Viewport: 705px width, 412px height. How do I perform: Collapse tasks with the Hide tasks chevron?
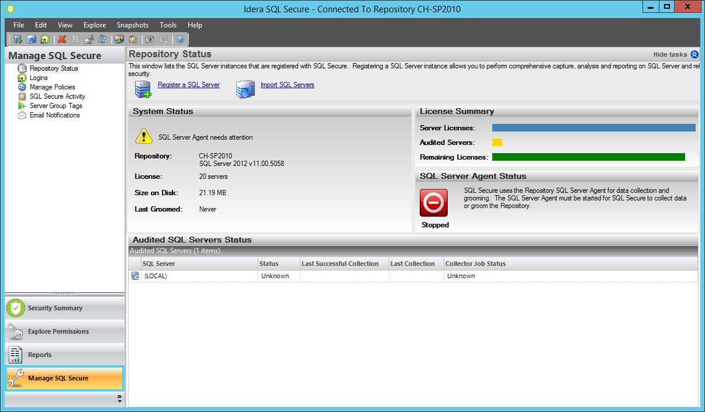[x=694, y=54]
